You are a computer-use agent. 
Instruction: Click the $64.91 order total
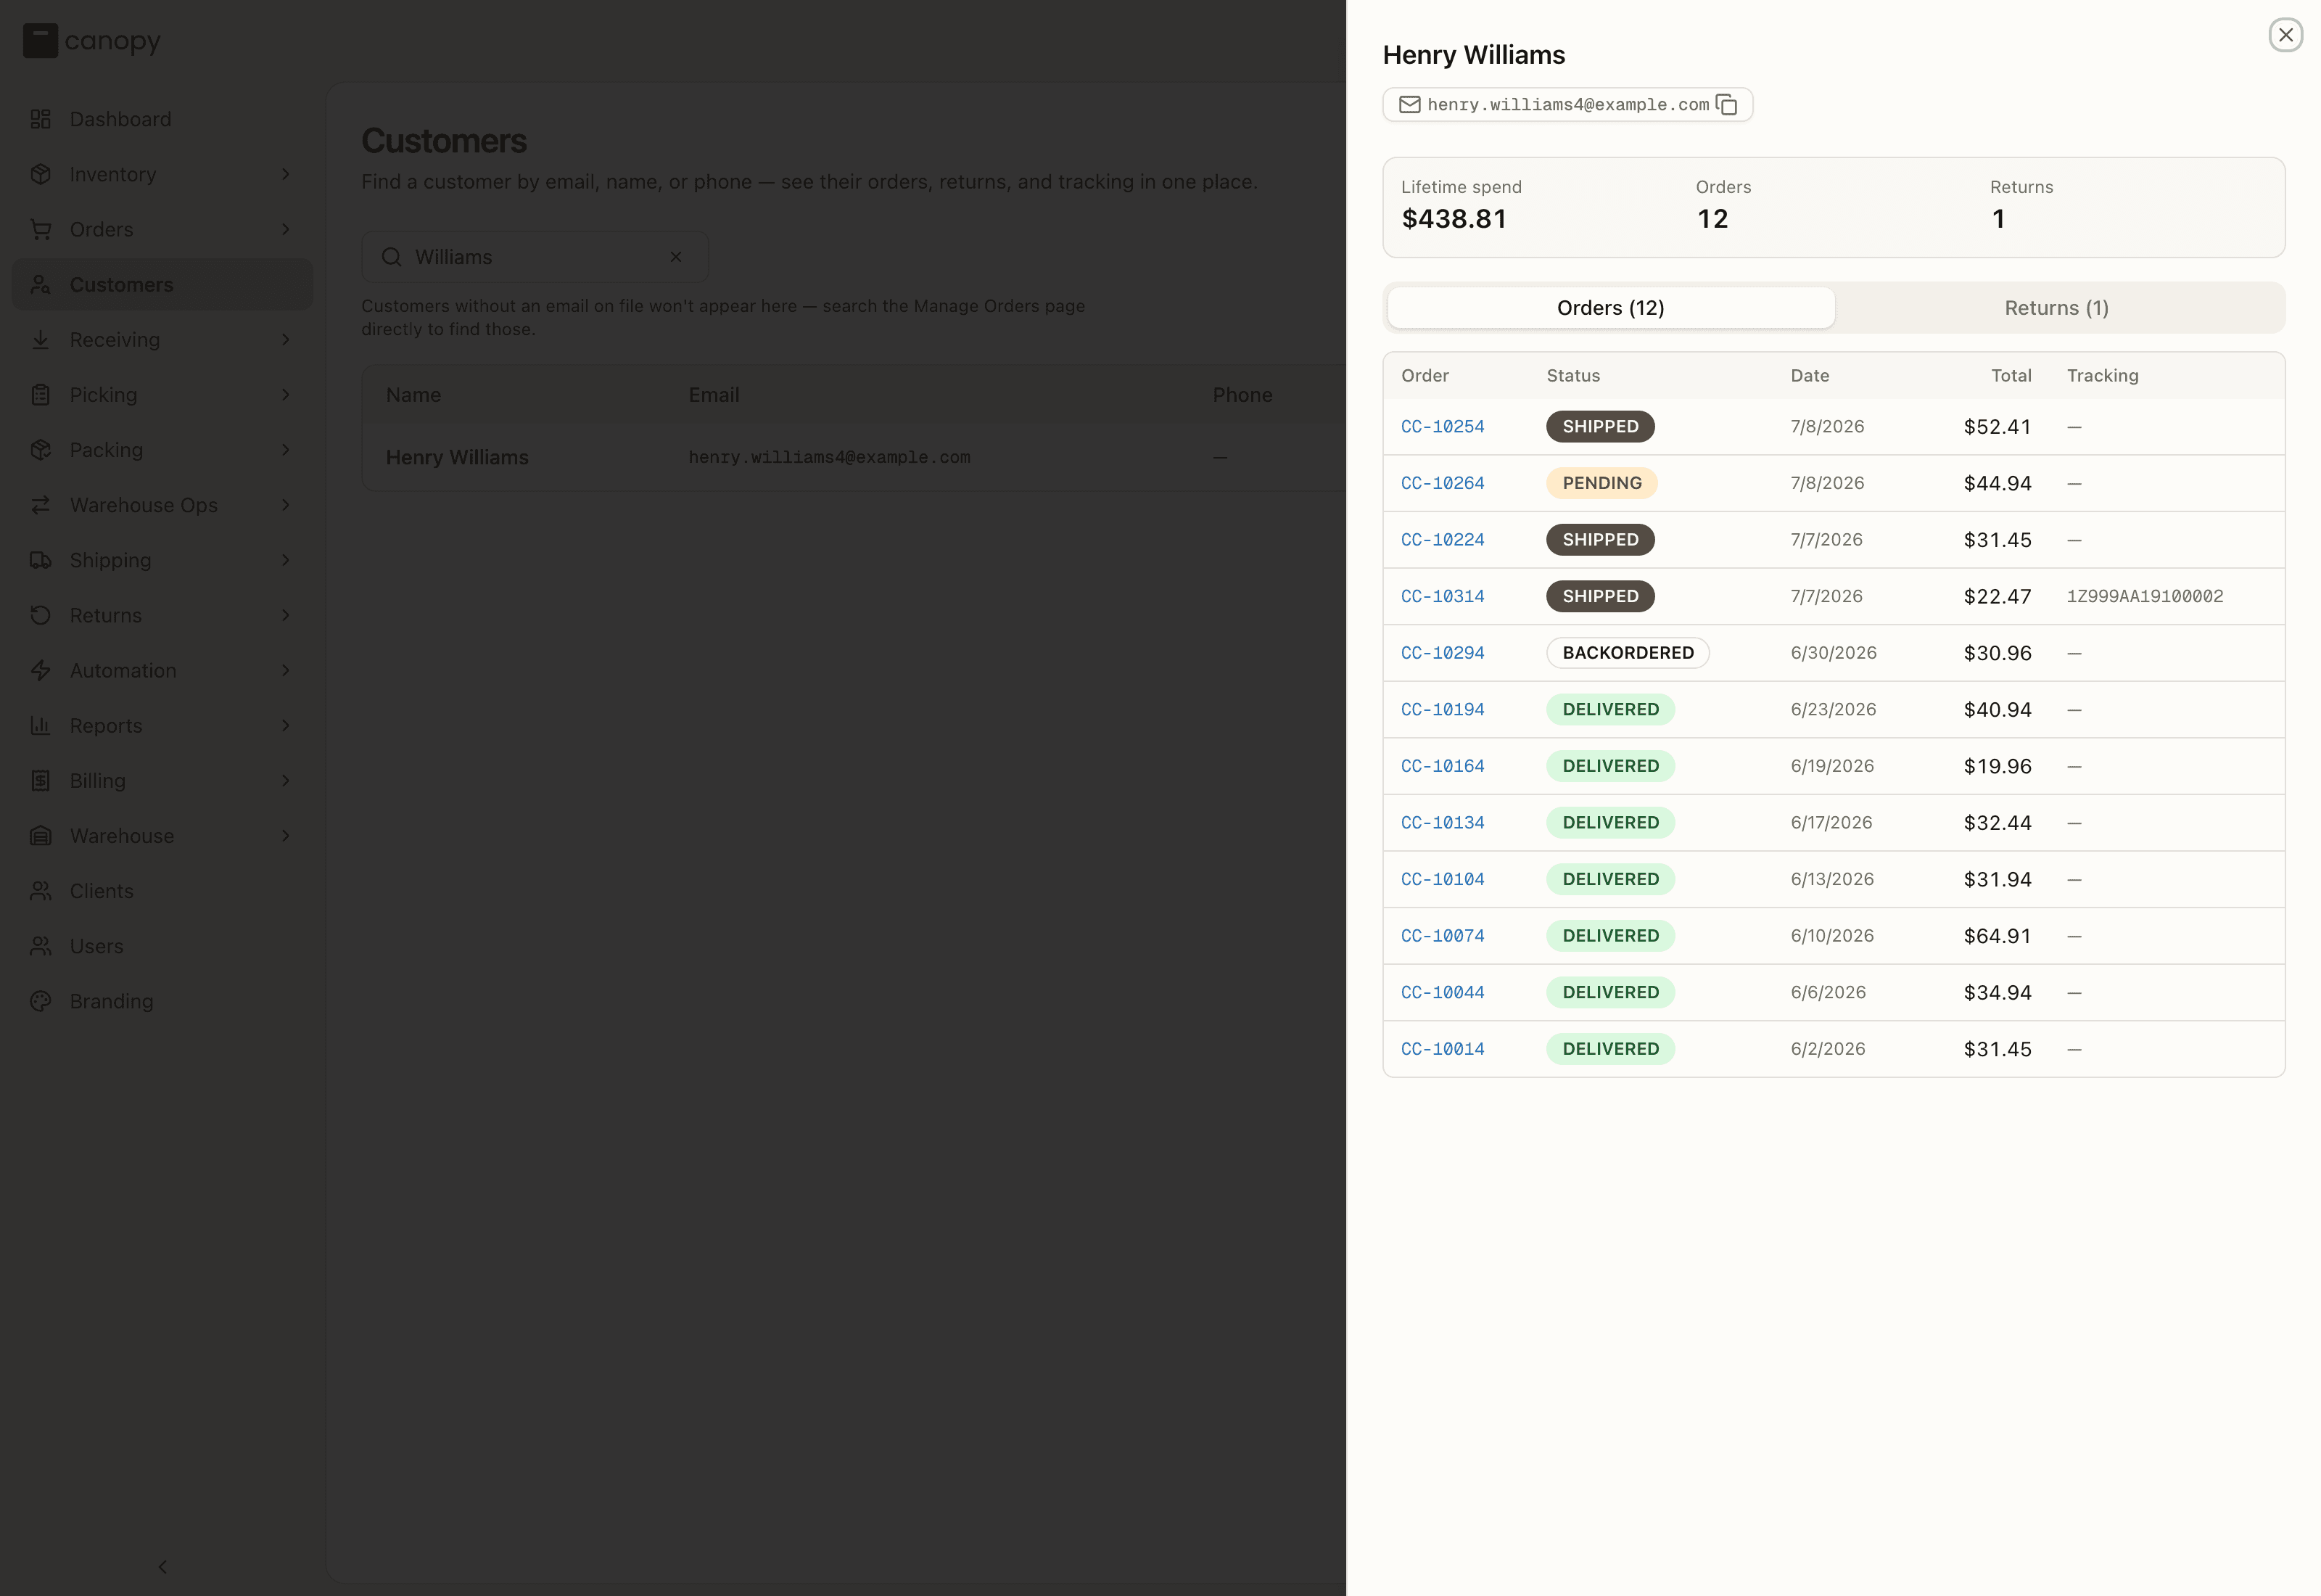click(1997, 936)
